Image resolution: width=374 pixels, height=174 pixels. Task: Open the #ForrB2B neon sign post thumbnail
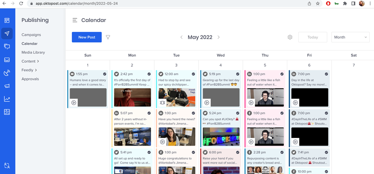221,136
